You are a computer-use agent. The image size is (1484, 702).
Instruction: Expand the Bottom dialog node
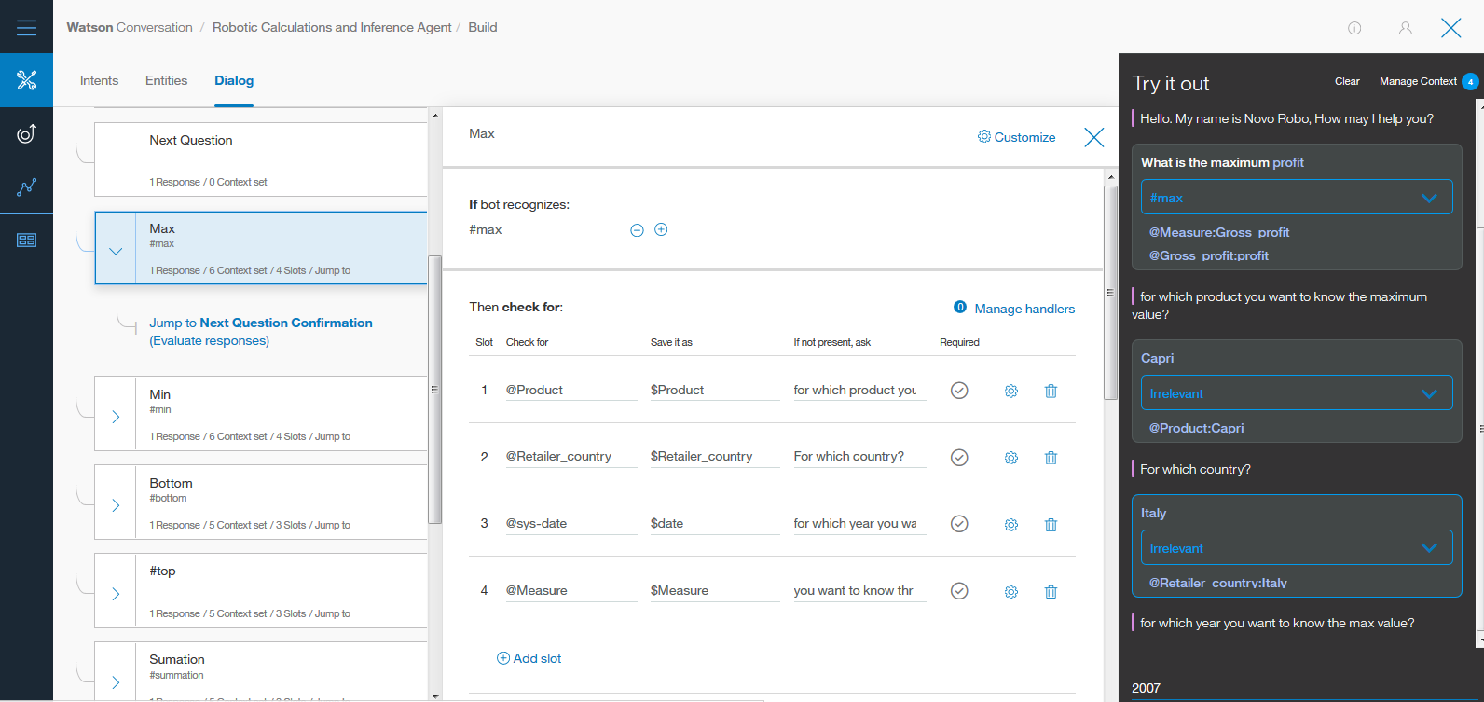pyautogui.click(x=116, y=505)
